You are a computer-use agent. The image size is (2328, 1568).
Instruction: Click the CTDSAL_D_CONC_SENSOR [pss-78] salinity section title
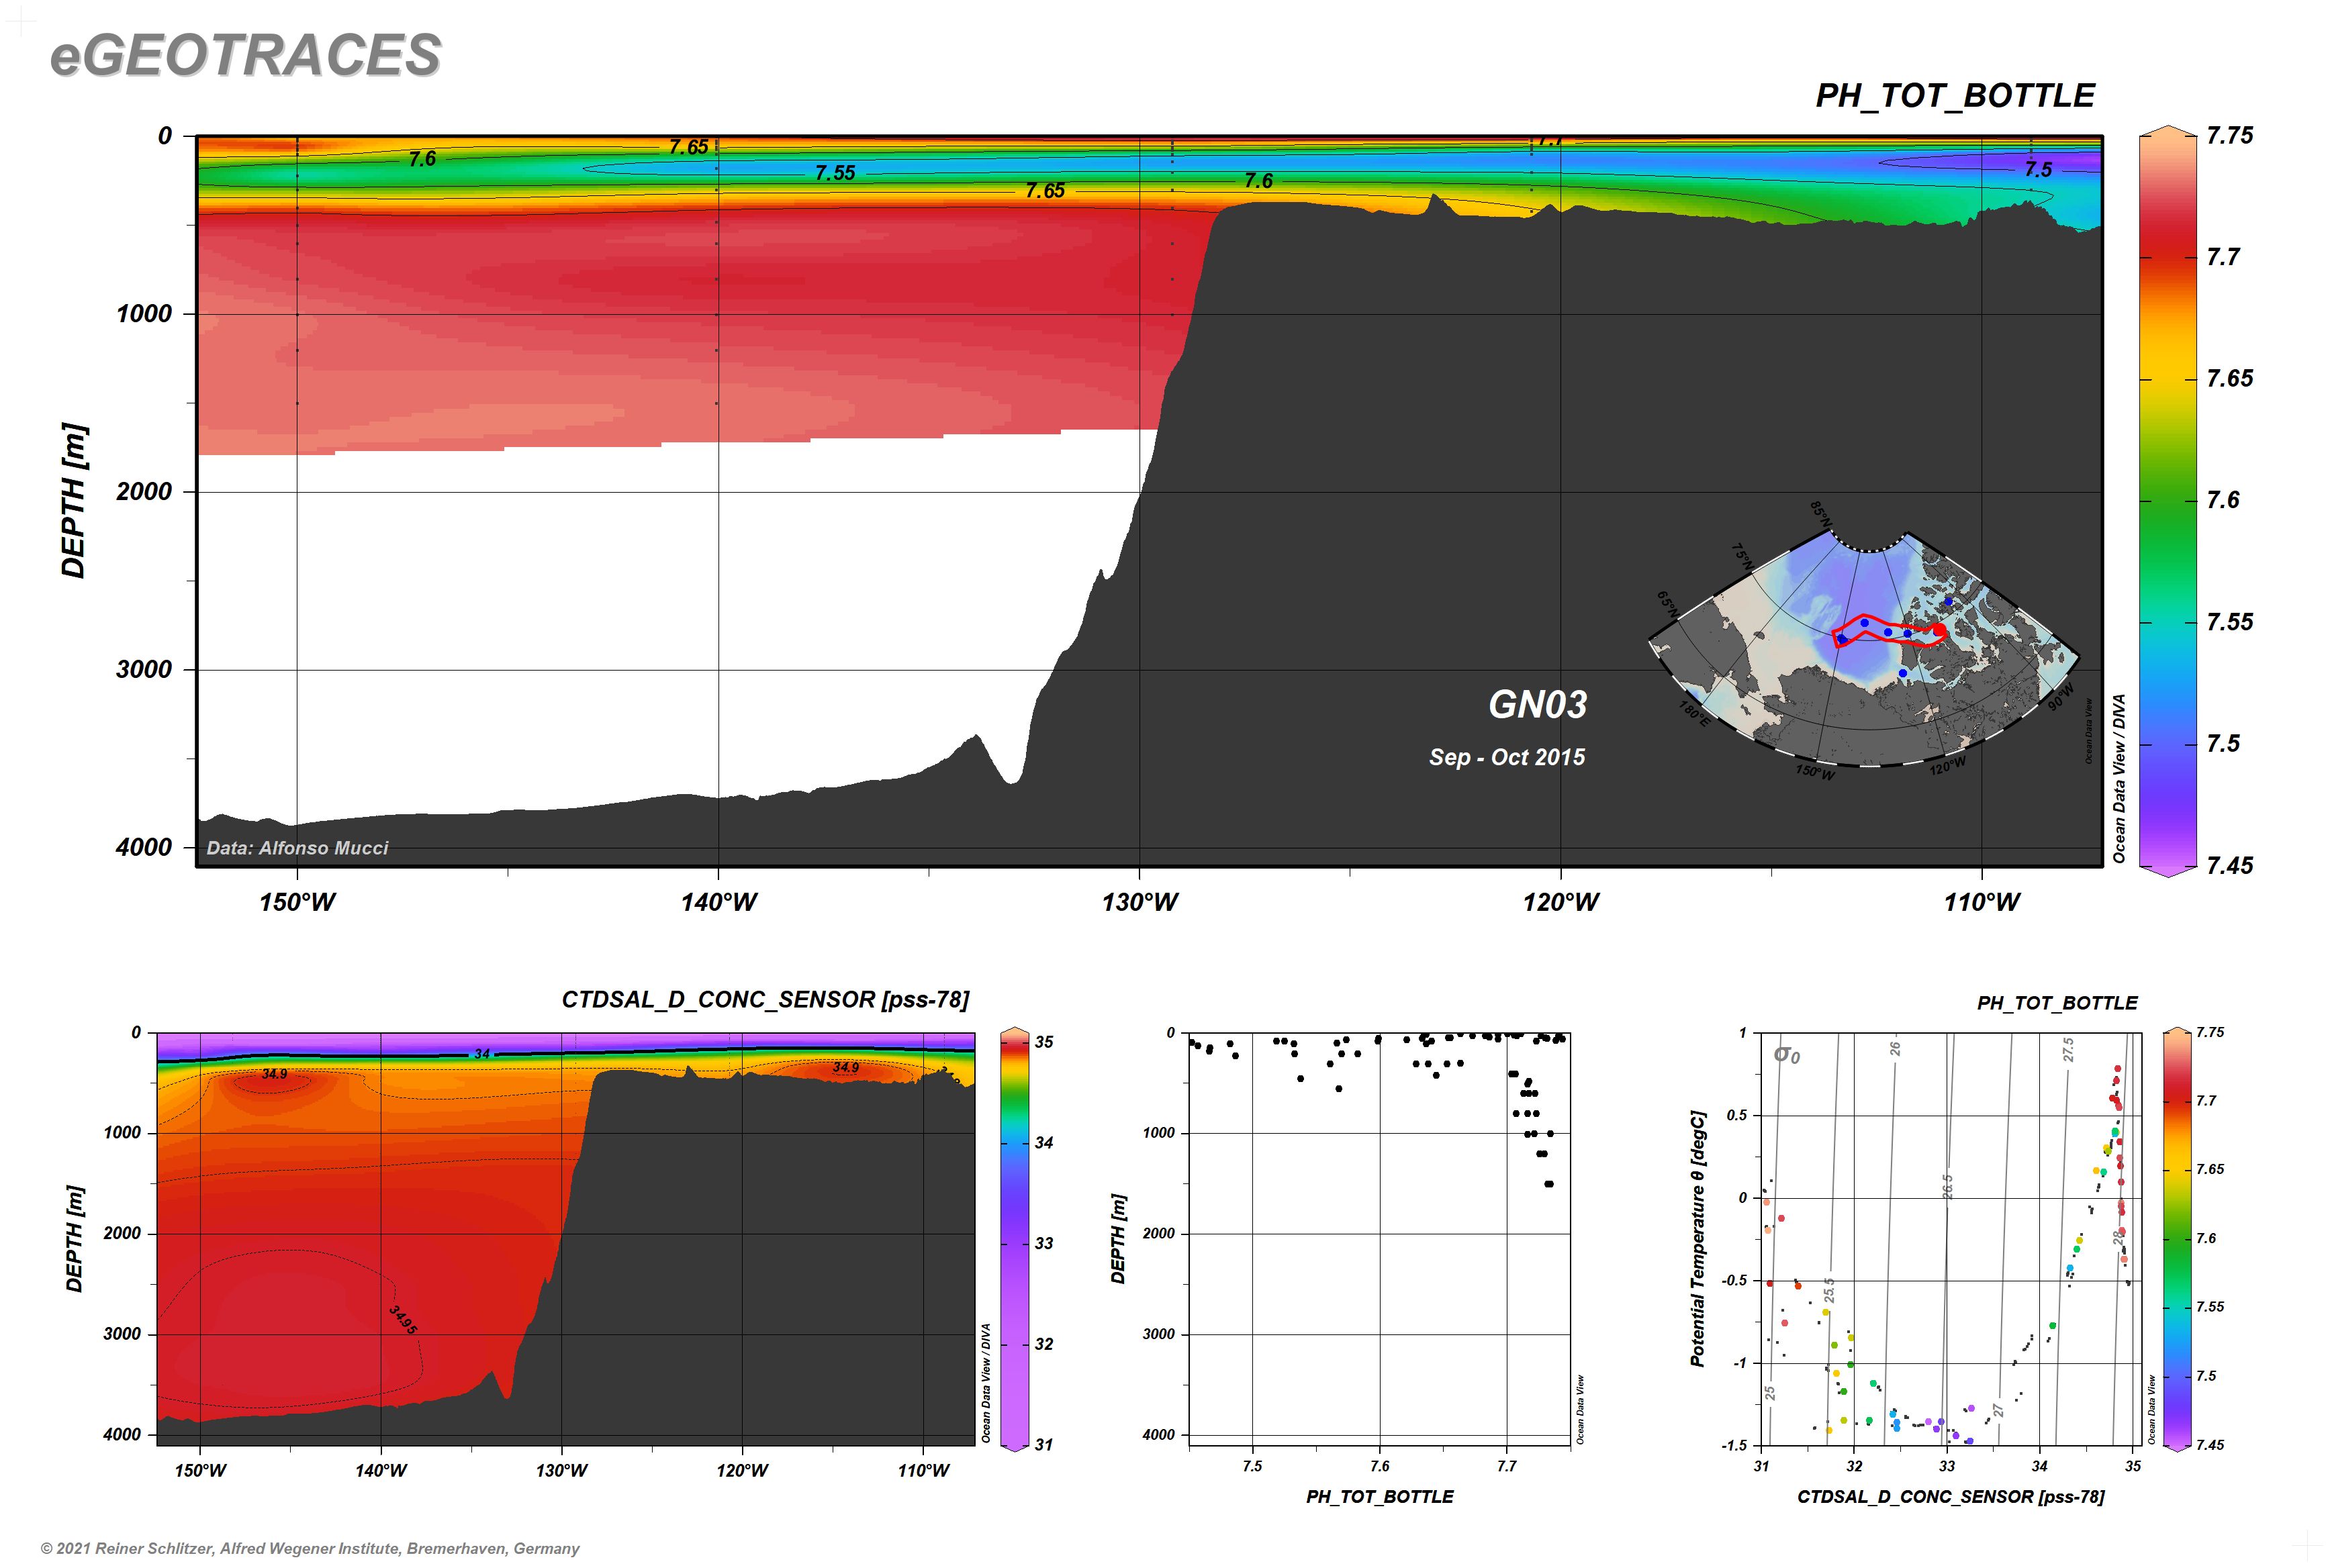click(x=765, y=1000)
